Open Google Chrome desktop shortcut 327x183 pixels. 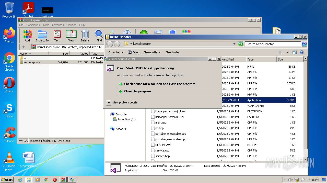click(9, 62)
